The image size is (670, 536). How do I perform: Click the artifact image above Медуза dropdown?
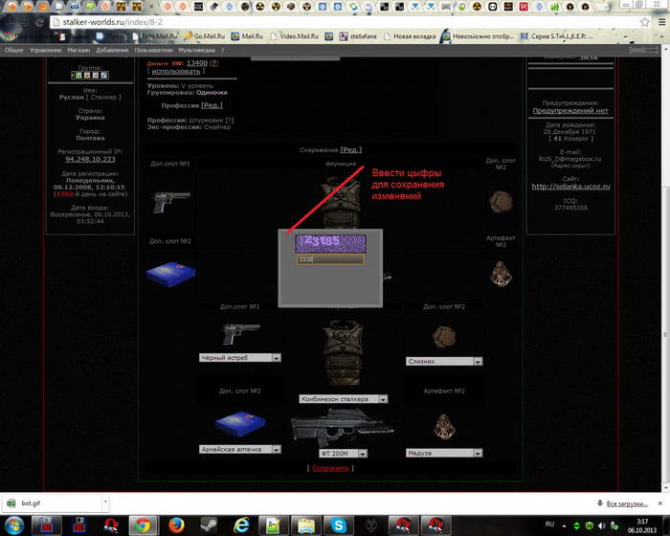click(x=444, y=427)
